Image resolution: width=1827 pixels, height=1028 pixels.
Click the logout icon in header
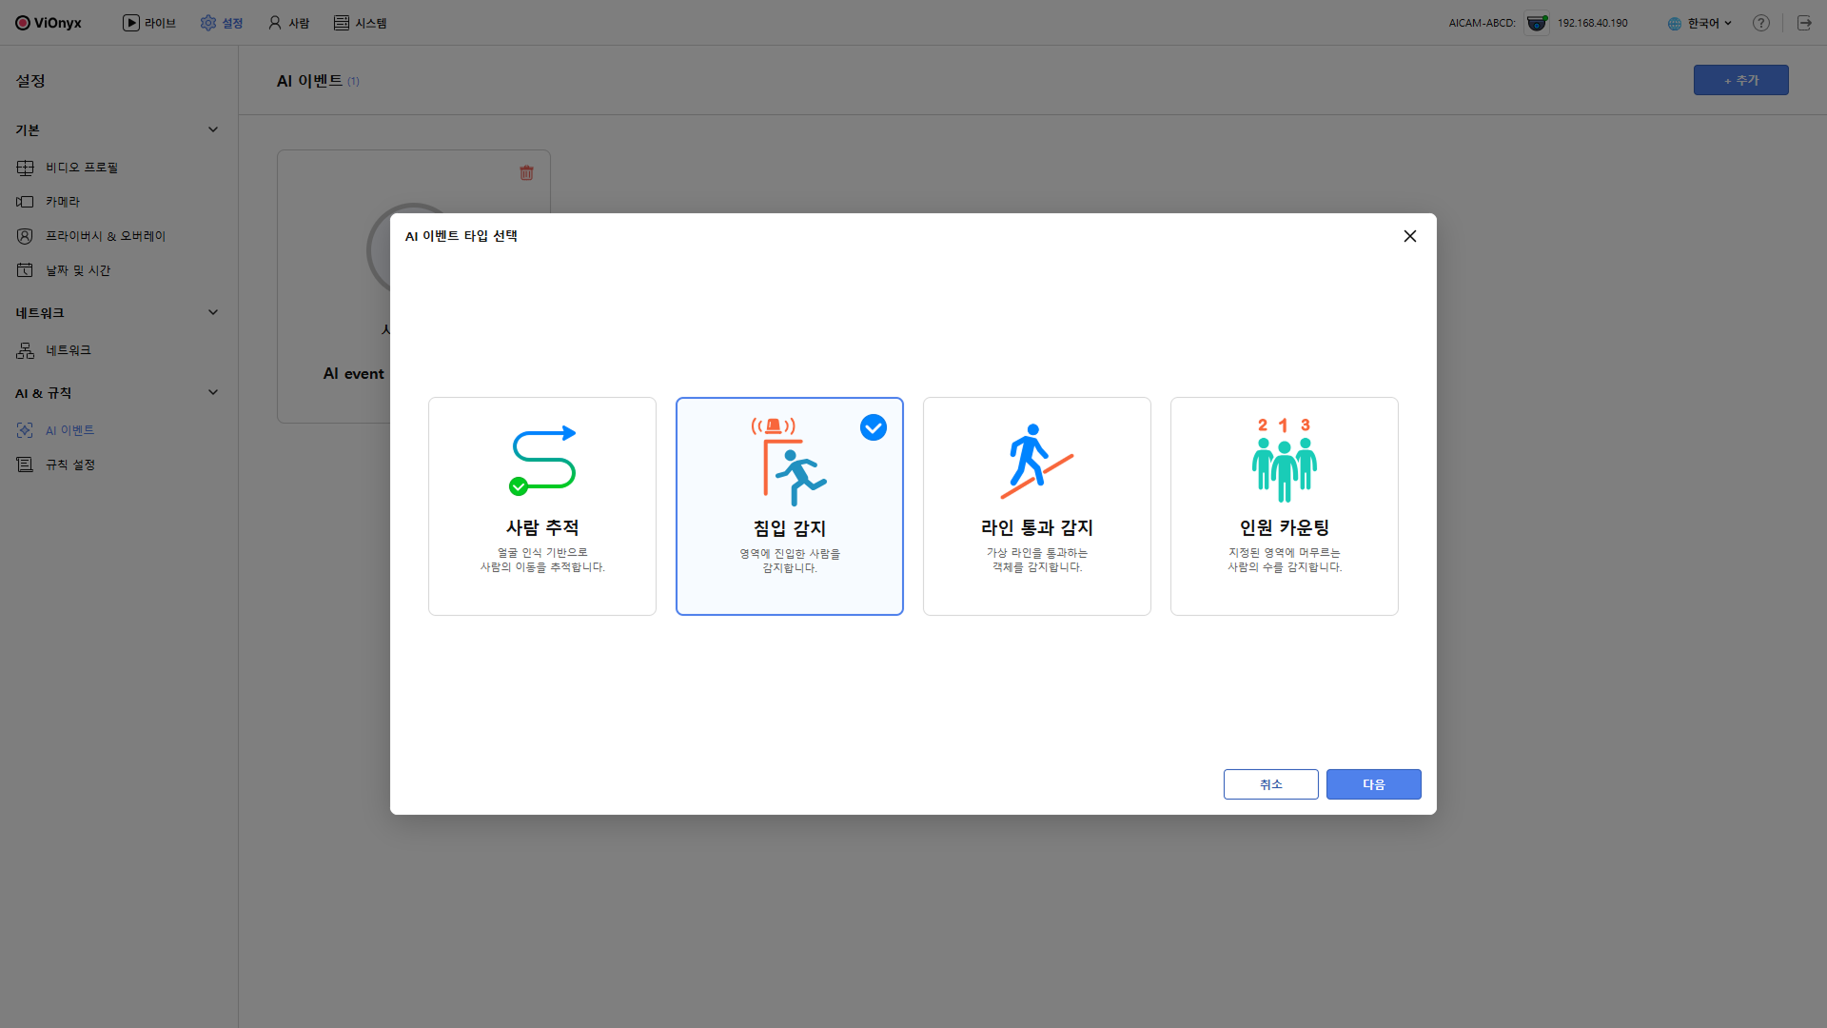point(1804,23)
